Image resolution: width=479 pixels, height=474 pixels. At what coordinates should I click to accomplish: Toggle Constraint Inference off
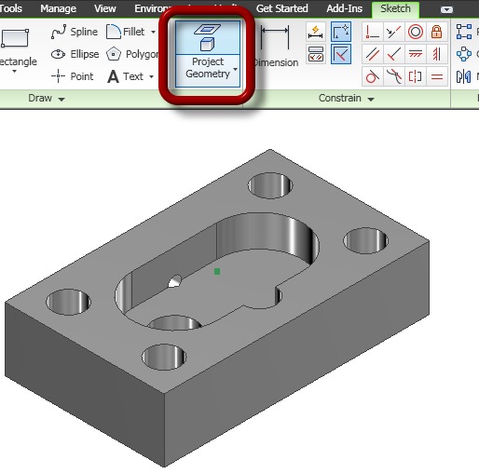[341, 32]
